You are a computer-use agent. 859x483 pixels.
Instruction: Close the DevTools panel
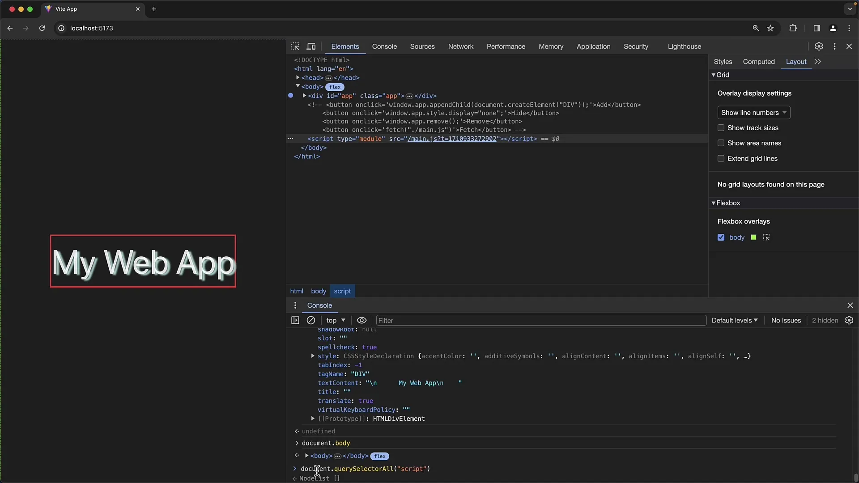click(x=849, y=47)
